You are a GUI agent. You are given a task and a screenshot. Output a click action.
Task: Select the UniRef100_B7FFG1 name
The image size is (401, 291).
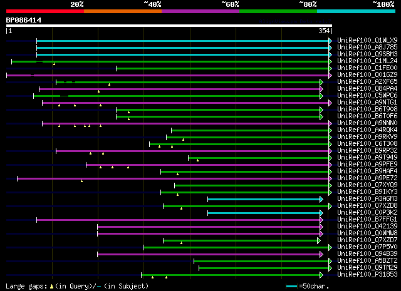[367, 220]
